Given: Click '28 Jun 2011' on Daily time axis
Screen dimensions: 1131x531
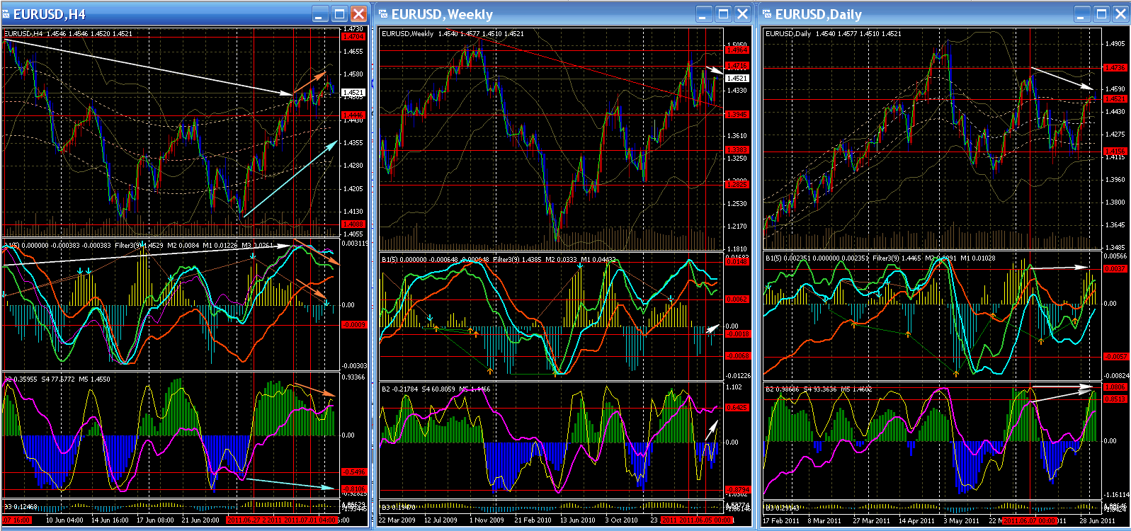Looking at the screenshot, I should point(1097,520).
